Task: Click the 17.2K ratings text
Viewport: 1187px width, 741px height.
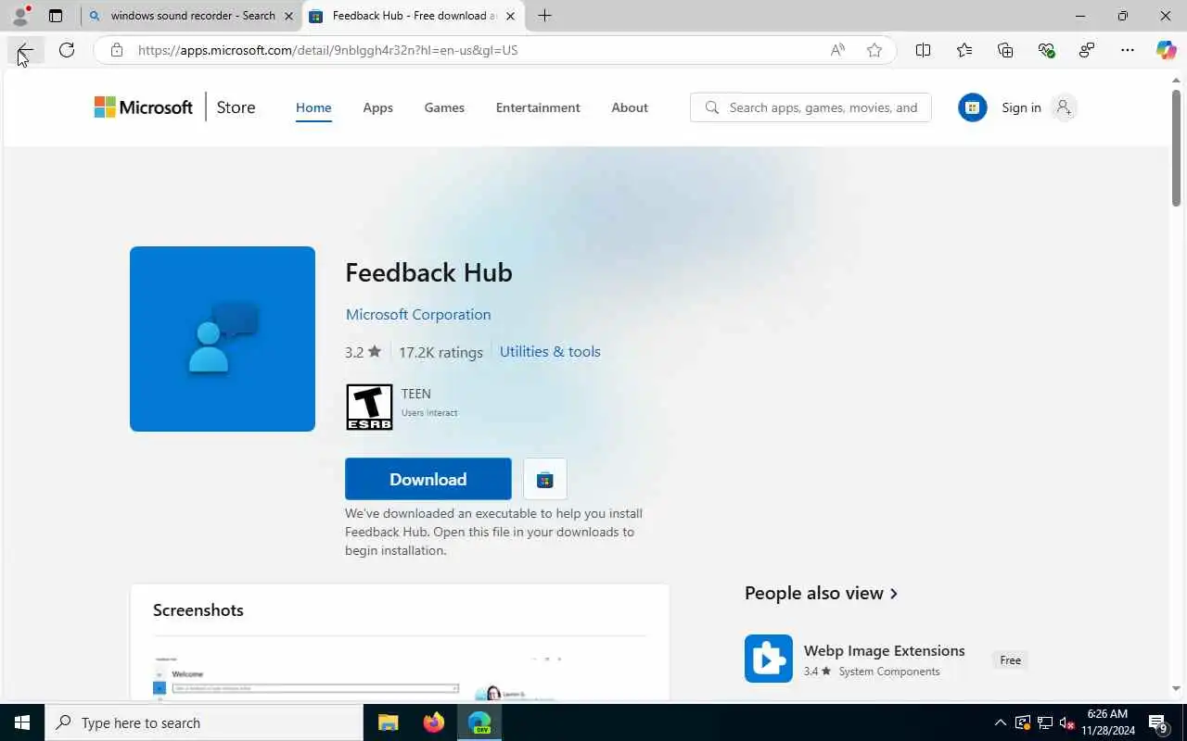Action: click(440, 352)
